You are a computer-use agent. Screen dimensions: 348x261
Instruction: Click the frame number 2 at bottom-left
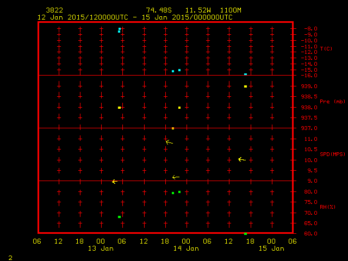coord(10,257)
